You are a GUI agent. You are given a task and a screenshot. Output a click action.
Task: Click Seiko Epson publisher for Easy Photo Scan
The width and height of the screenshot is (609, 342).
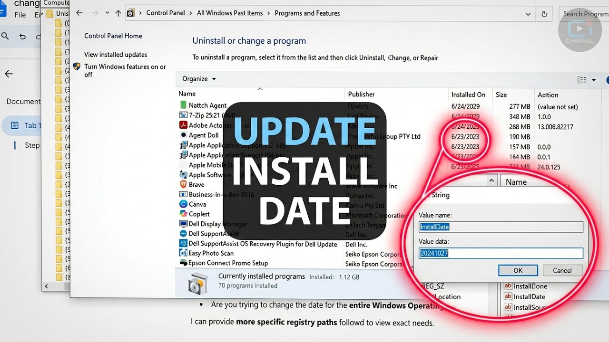374,254
